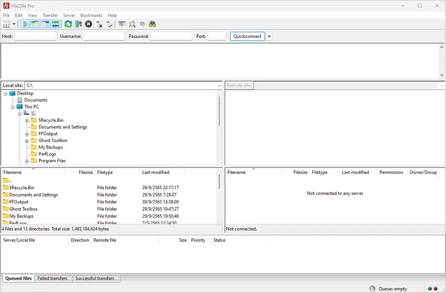Screen dimensions: 446x293
Task: Toggle local directory tree display
Action: [35, 24]
